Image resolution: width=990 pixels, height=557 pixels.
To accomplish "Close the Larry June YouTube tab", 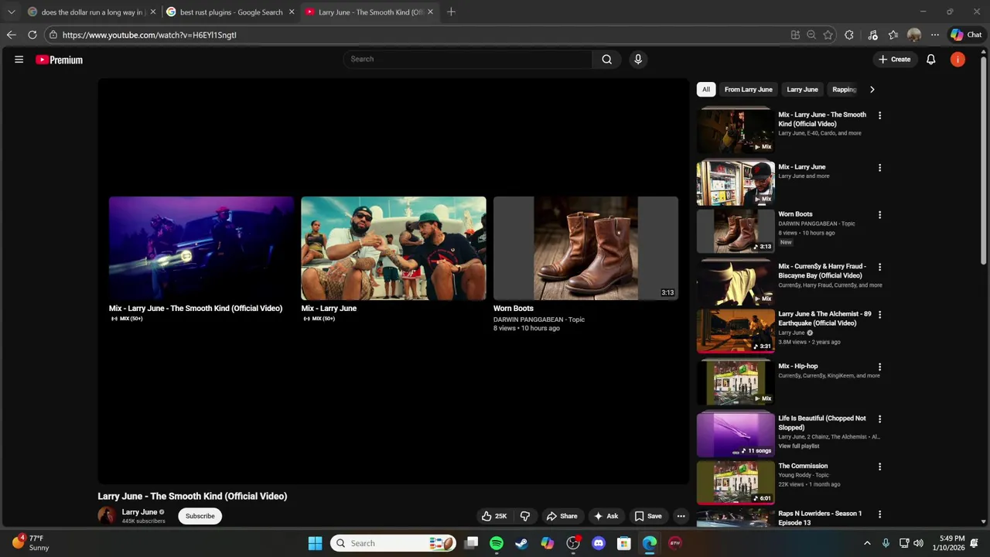I will [x=430, y=12].
